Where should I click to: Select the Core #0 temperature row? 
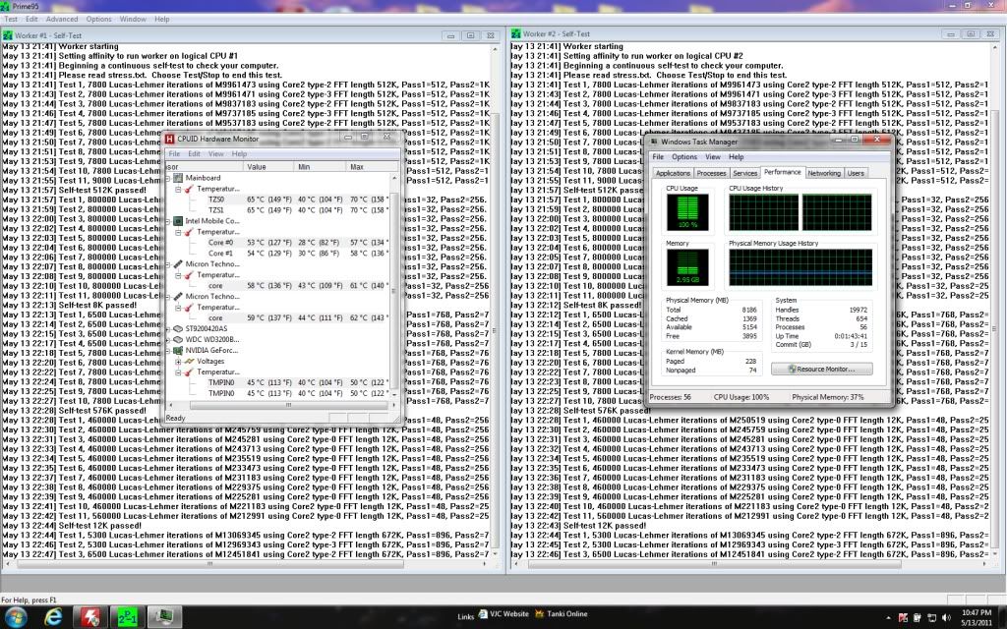(278, 243)
